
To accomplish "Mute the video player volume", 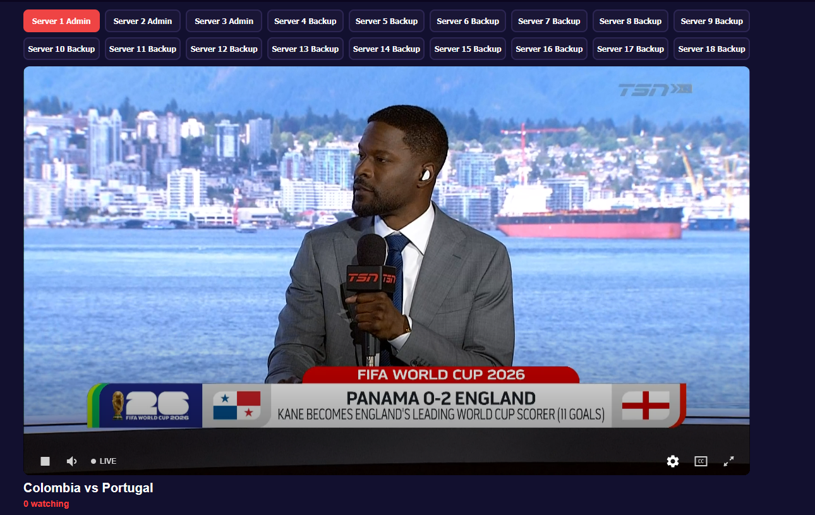I will pos(71,461).
